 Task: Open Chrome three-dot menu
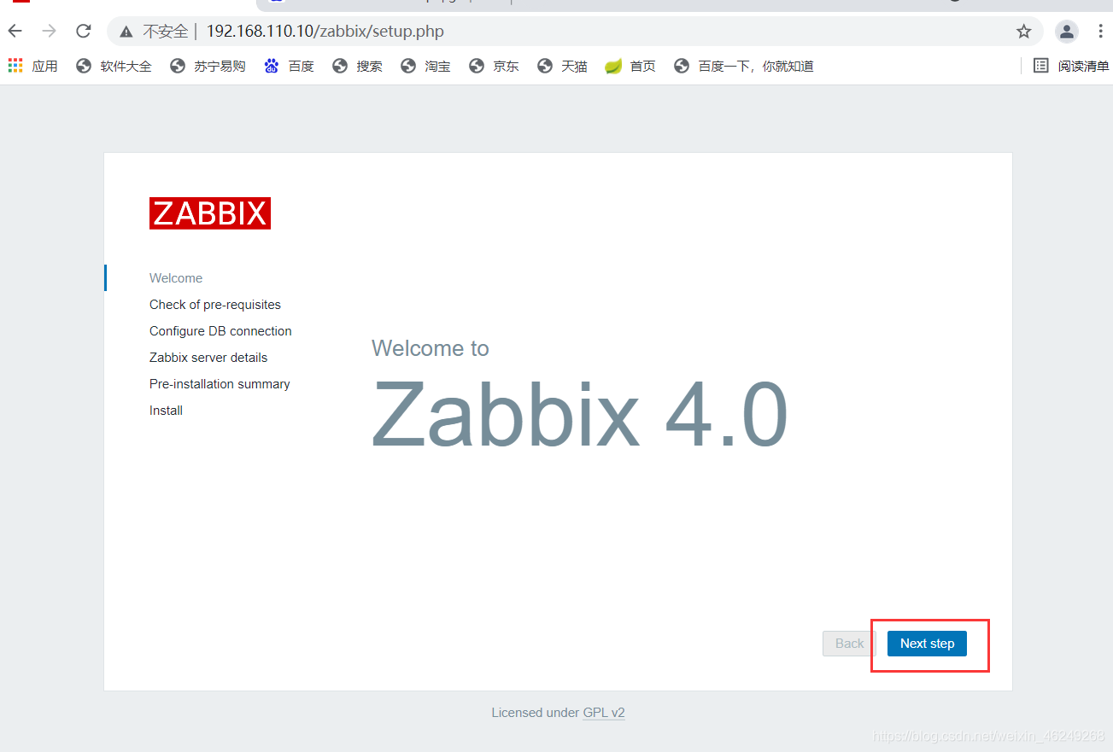tap(1100, 32)
